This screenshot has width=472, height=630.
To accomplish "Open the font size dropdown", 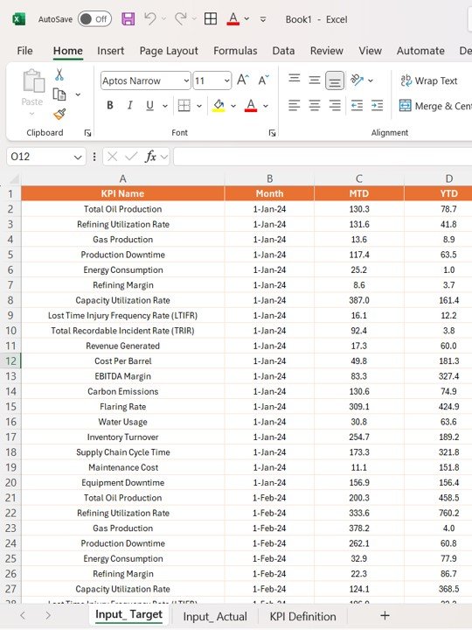I will click(226, 80).
